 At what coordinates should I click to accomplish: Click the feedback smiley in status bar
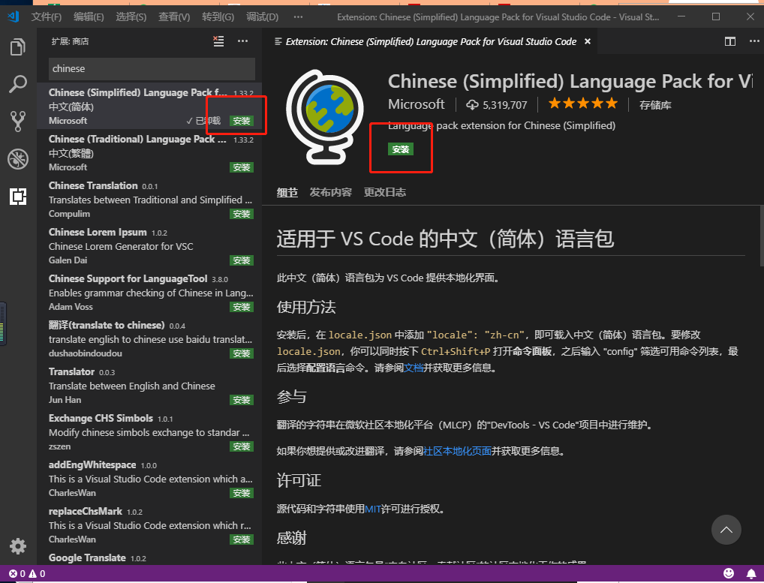pyautogui.click(x=729, y=573)
